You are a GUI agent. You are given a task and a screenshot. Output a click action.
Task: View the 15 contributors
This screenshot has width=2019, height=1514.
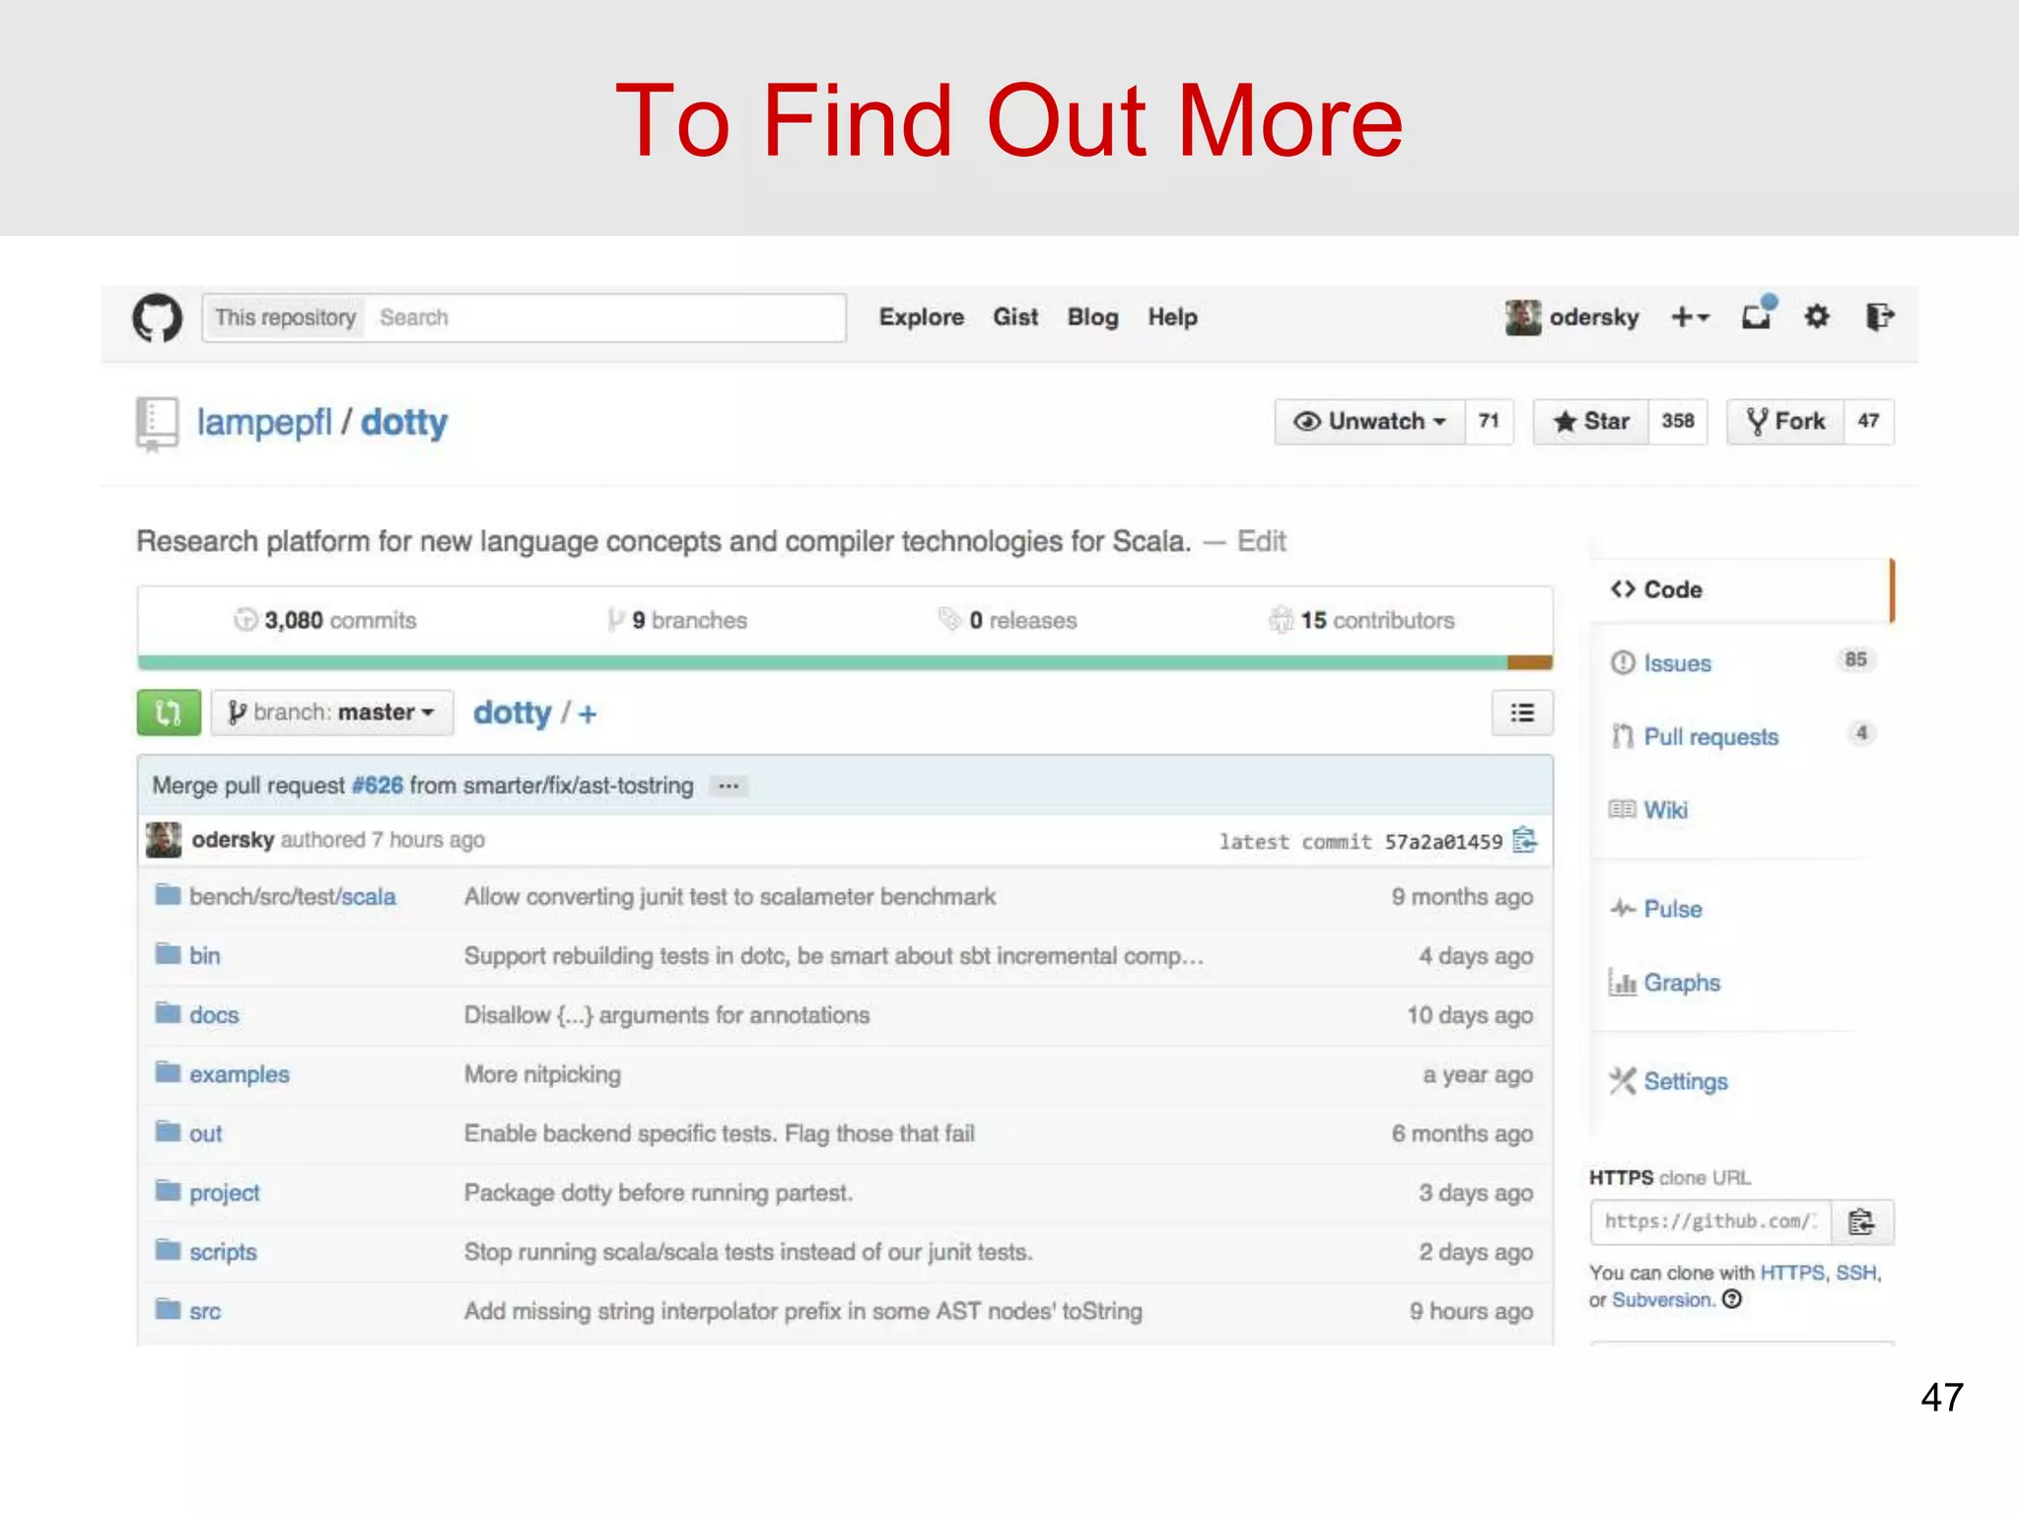click(1362, 620)
